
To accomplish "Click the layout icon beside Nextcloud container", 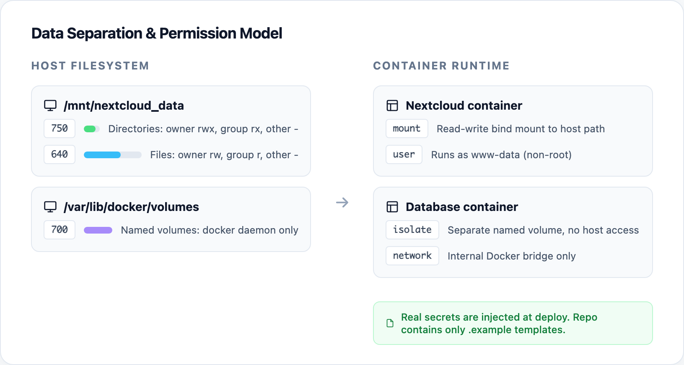I will (392, 105).
